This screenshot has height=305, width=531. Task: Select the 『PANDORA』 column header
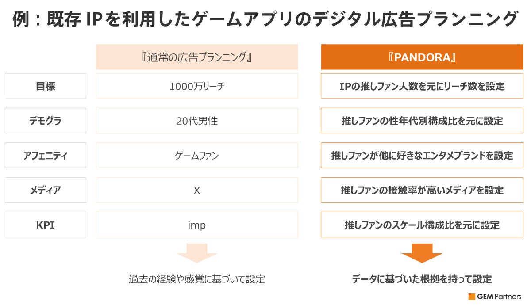(422, 57)
